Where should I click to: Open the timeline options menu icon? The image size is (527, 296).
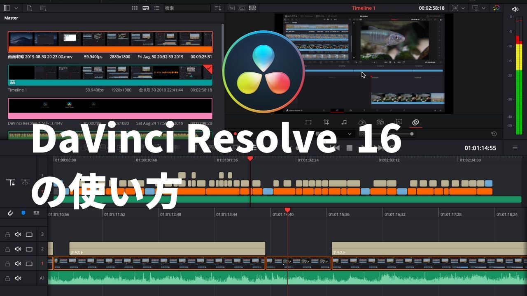click(x=515, y=148)
